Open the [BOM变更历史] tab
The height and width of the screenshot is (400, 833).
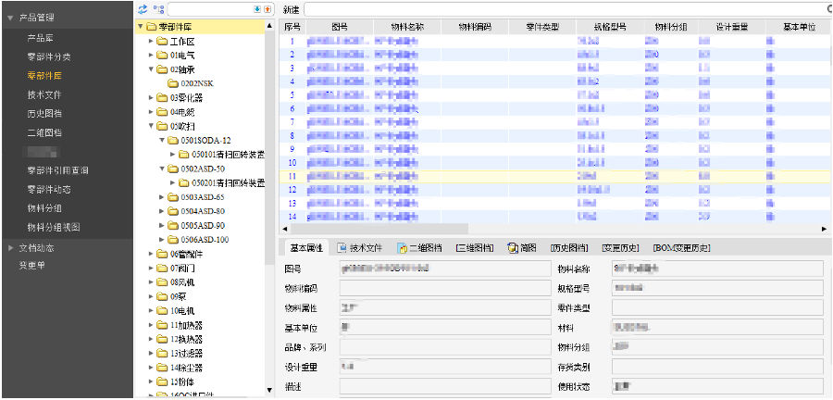(681, 248)
